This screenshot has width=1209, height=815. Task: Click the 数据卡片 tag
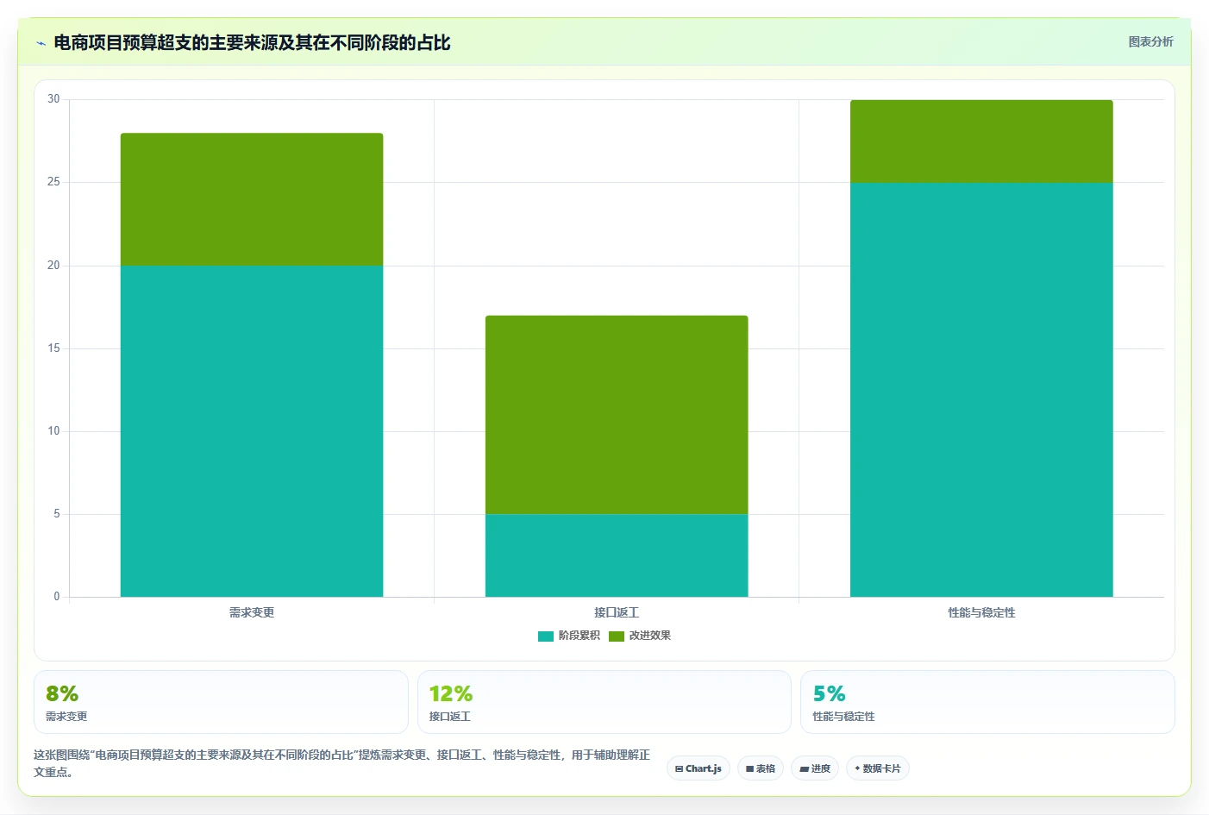click(878, 768)
